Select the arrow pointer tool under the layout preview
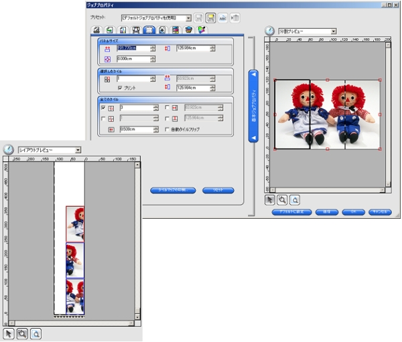Image resolution: width=402 pixels, height=342 pixels. click(9, 334)
